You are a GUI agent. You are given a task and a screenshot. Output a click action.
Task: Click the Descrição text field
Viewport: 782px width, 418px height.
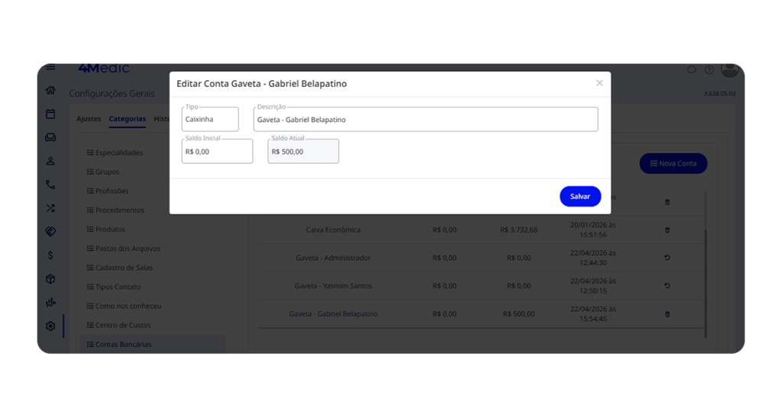tap(425, 120)
